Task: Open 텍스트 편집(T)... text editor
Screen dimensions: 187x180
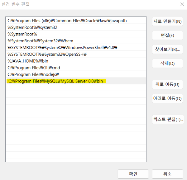Action: pyautogui.click(x=168, y=119)
